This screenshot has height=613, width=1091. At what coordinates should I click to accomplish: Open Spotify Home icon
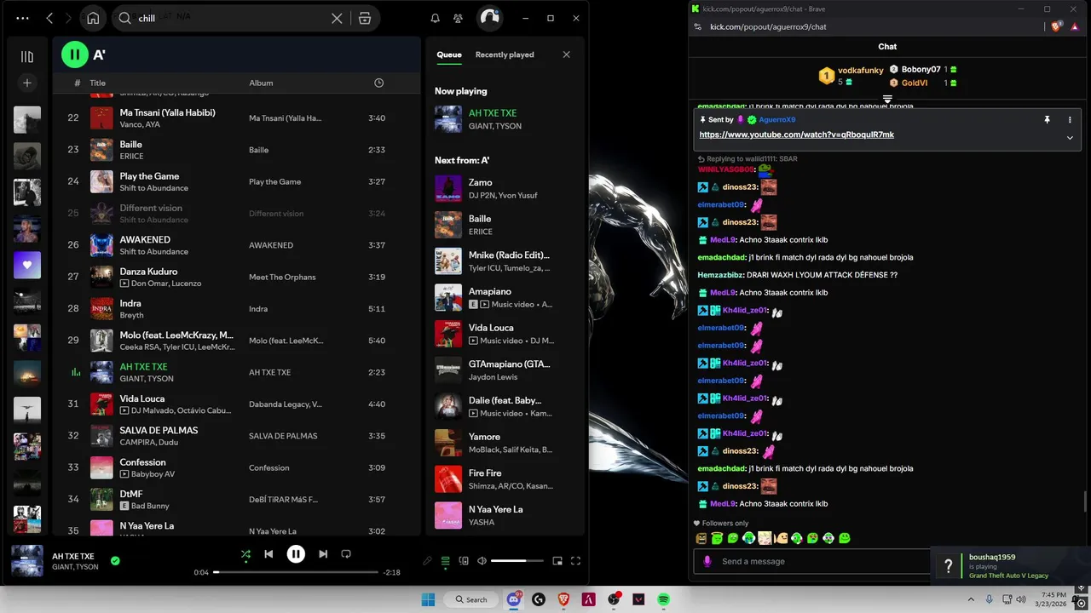coord(93,18)
